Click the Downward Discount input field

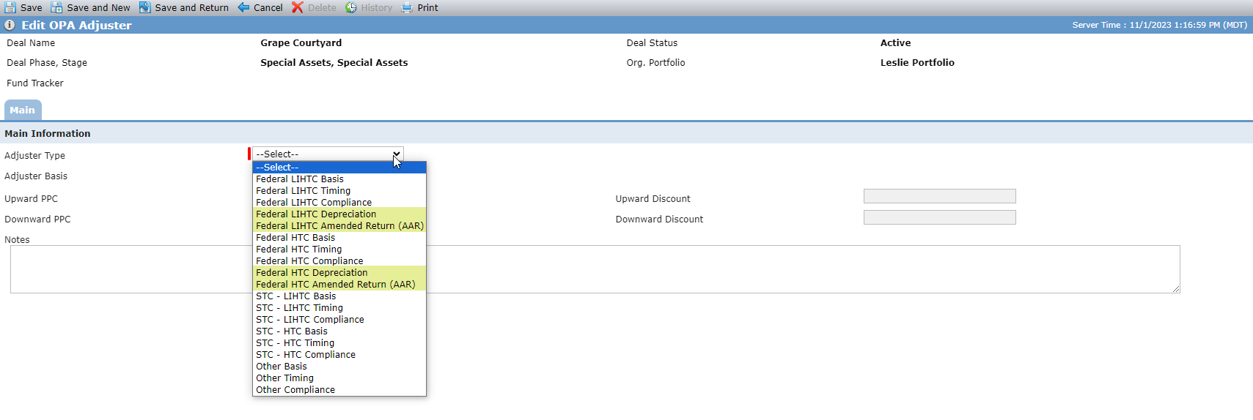click(x=939, y=217)
